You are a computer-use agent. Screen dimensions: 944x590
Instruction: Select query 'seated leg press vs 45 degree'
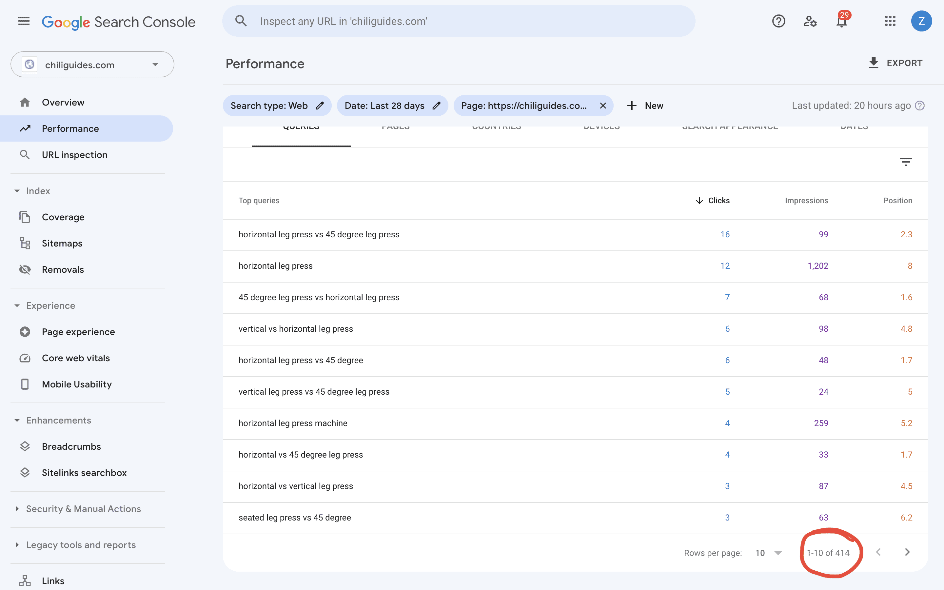coord(295,518)
